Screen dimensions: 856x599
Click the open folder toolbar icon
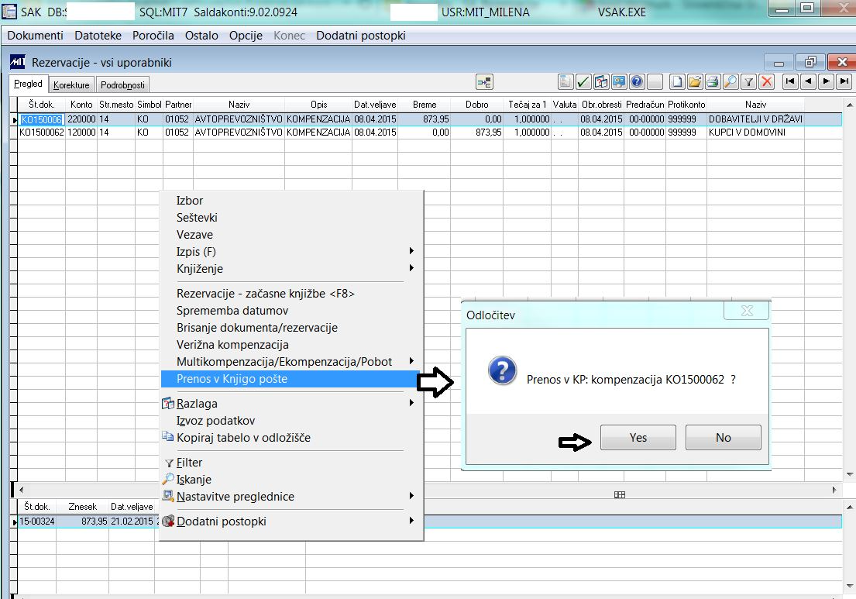(x=695, y=81)
